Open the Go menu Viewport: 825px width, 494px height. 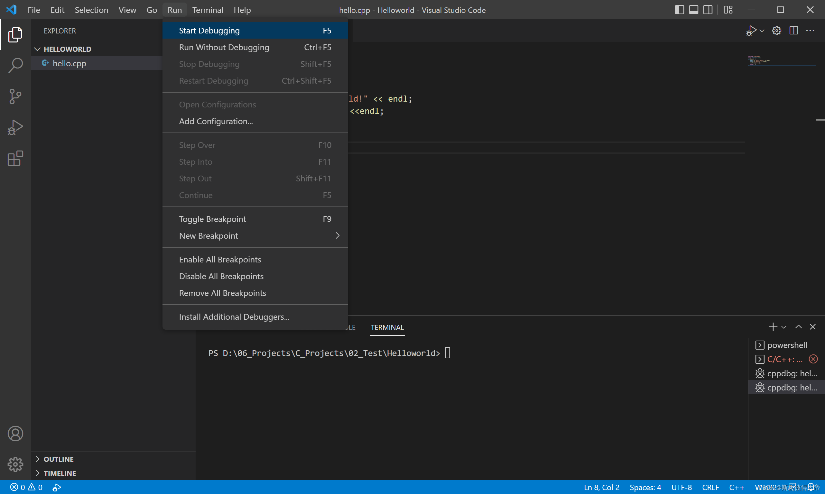coord(152,10)
